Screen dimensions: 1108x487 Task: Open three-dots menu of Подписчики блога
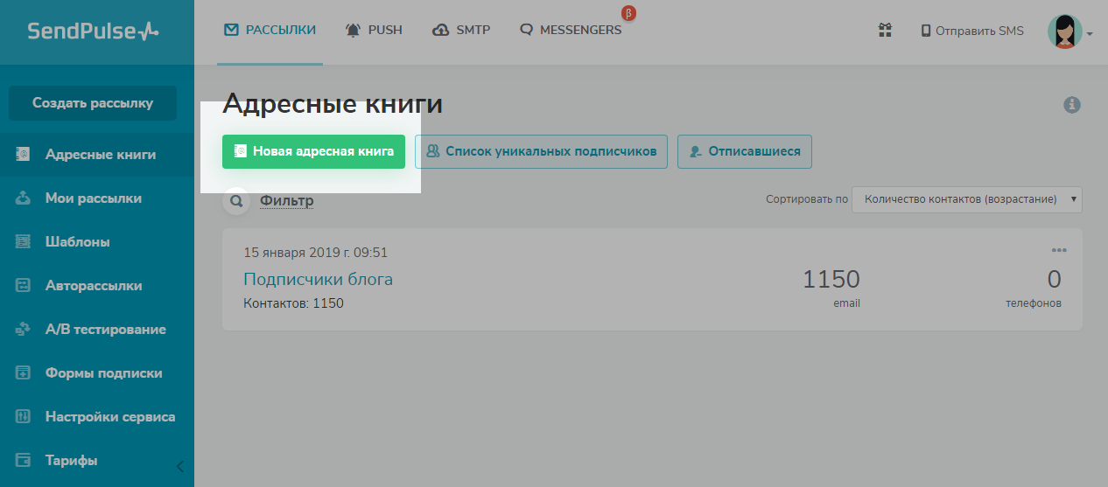[x=1059, y=250]
